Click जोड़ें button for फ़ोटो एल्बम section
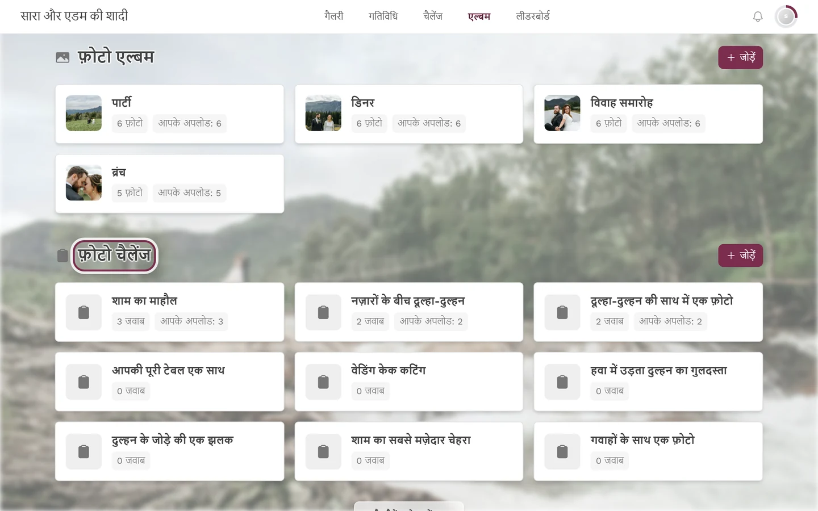The width and height of the screenshot is (818, 511). coord(741,57)
